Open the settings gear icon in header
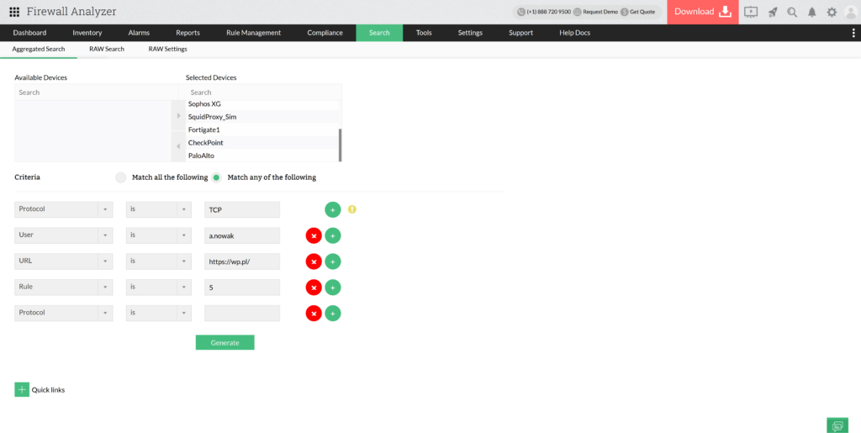This screenshot has height=433, width=861. [x=832, y=12]
